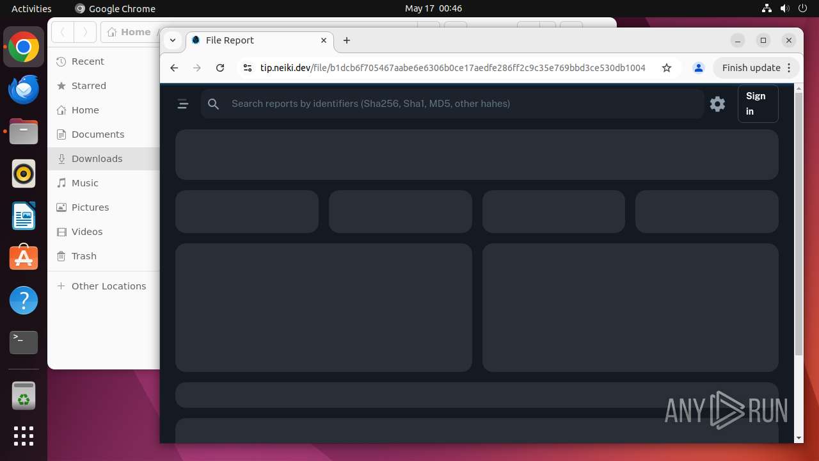Select the File Report tab
This screenshot has width=819, height=461.
[x=260, y=40]
